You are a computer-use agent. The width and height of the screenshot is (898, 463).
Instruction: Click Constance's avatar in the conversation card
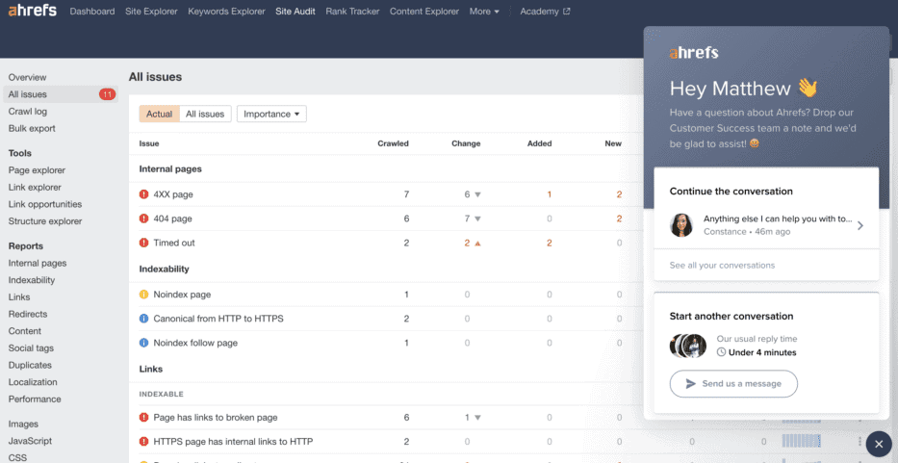point(681,225)
